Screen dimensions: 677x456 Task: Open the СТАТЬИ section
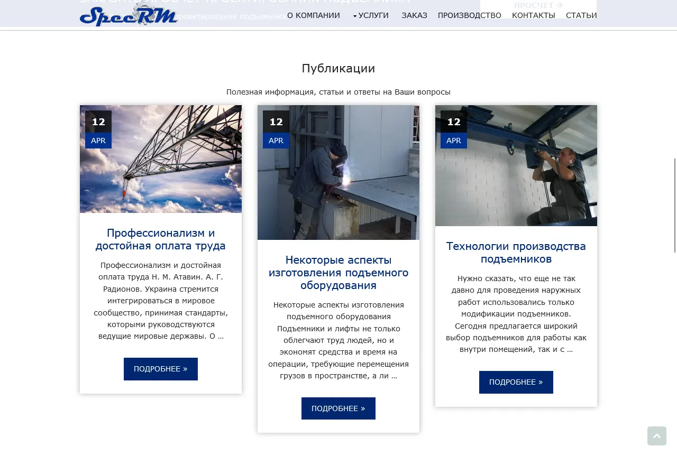click(581, 15)
